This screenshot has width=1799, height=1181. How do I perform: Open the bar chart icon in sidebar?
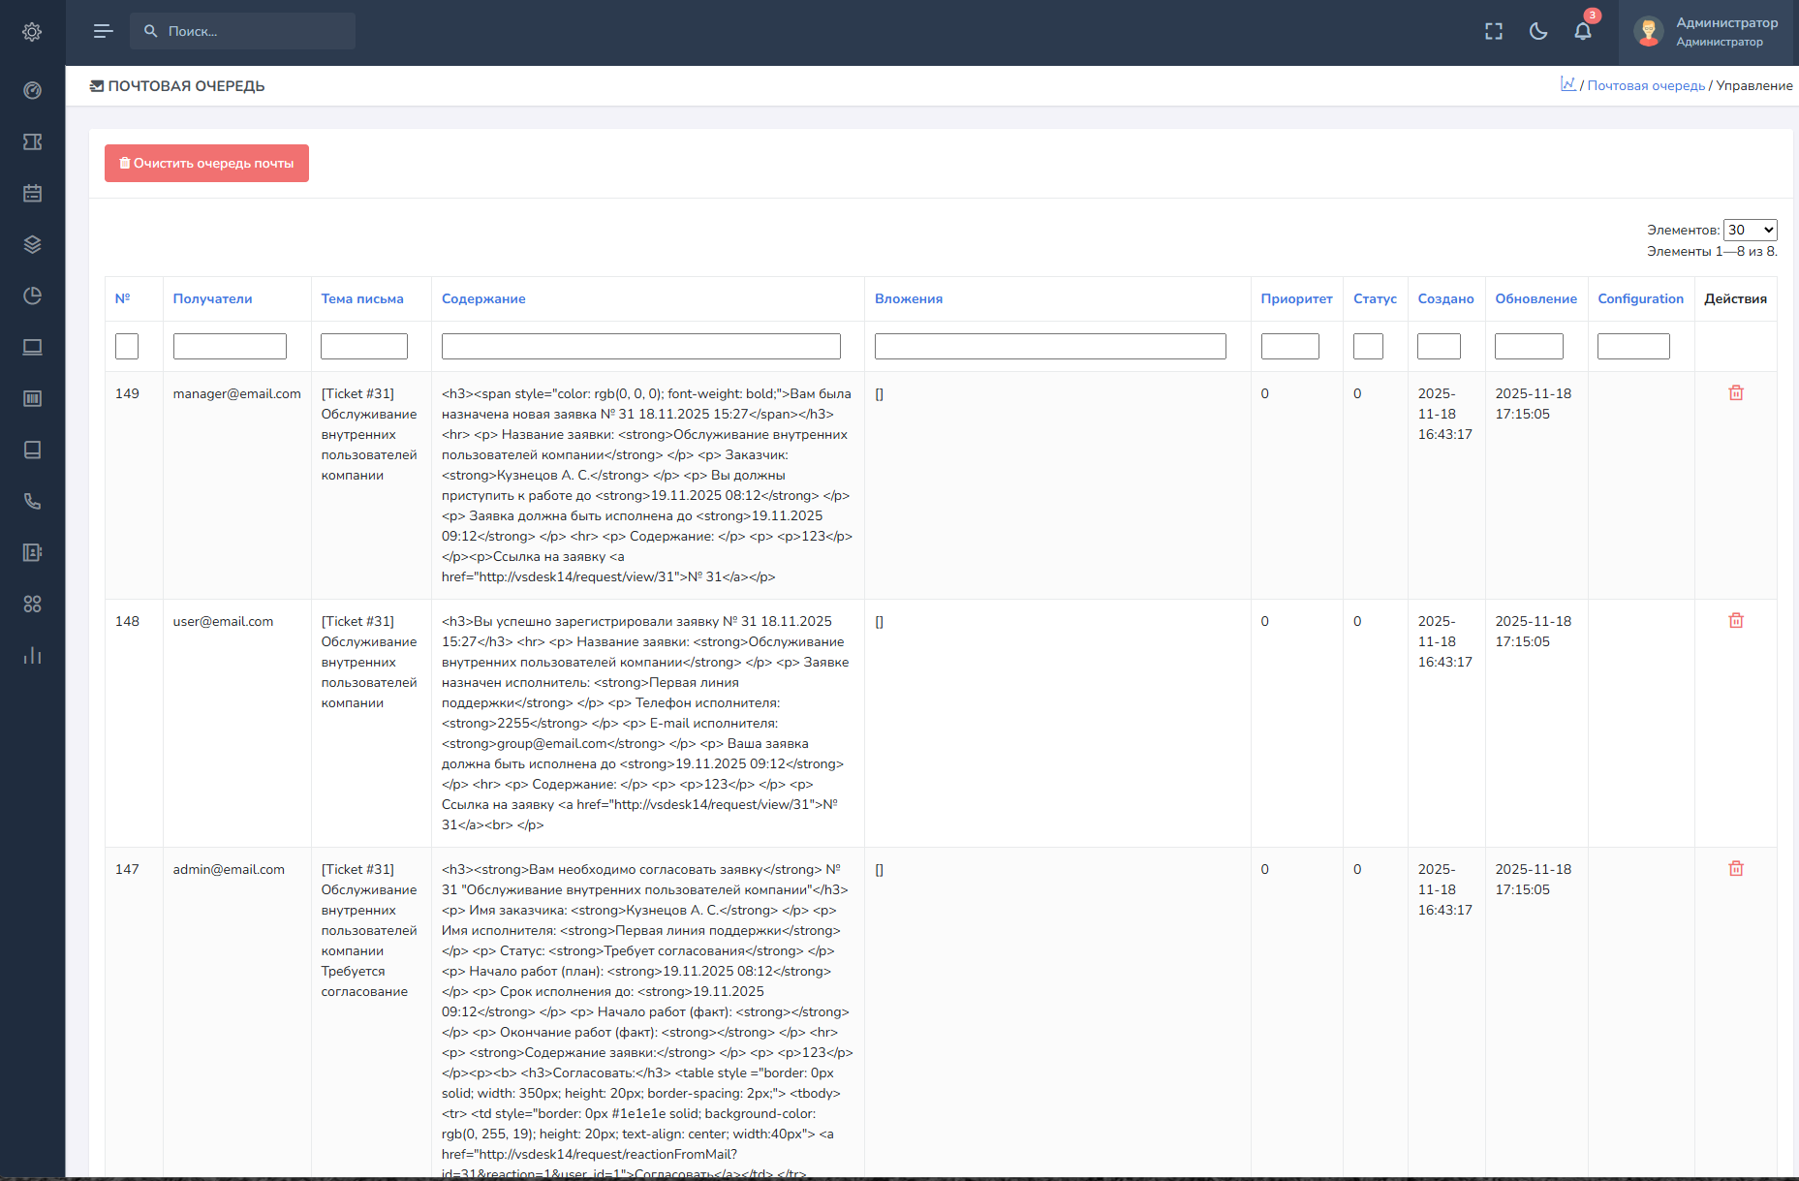pos(32,656)
